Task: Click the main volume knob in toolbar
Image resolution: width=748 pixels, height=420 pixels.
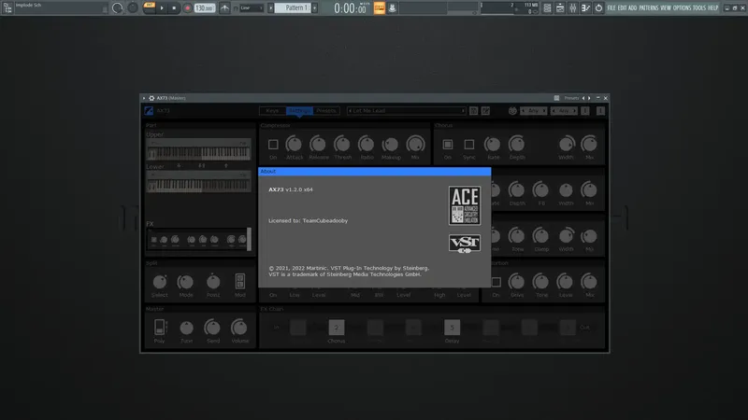Action: [x=118, y=8]
